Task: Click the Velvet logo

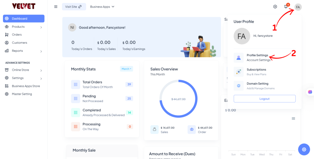Action: [23, 7]
